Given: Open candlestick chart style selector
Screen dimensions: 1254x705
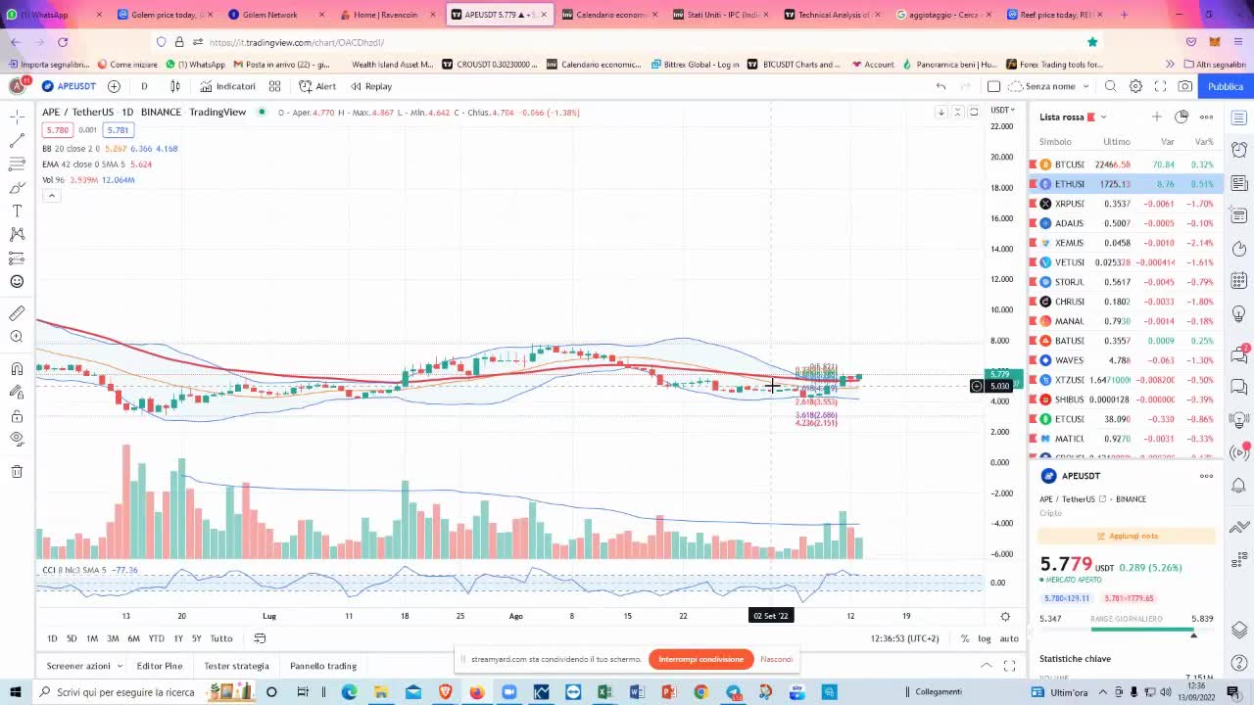Looking at the screenshot, I should (175, 86).
